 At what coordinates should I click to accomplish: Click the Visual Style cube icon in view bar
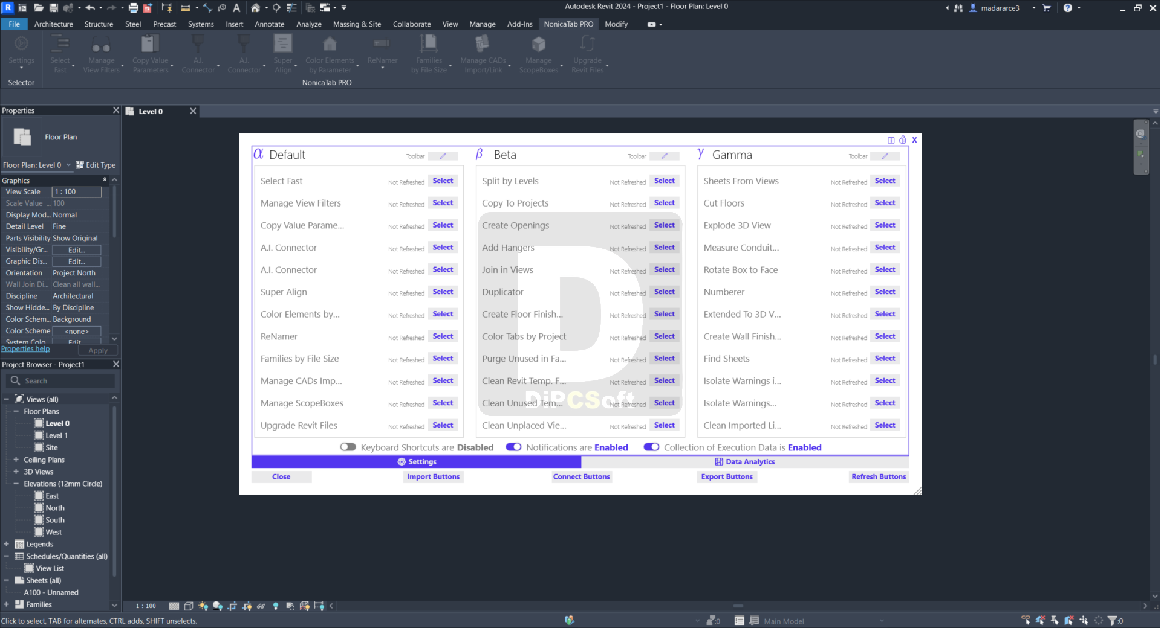[x=189, y=606]
